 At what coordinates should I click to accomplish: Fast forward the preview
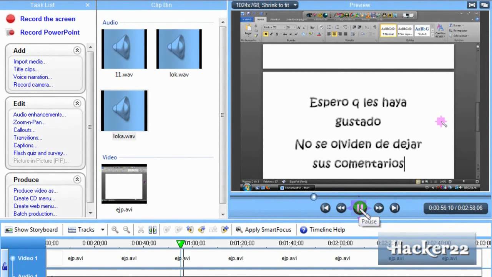tap(379, 208)
